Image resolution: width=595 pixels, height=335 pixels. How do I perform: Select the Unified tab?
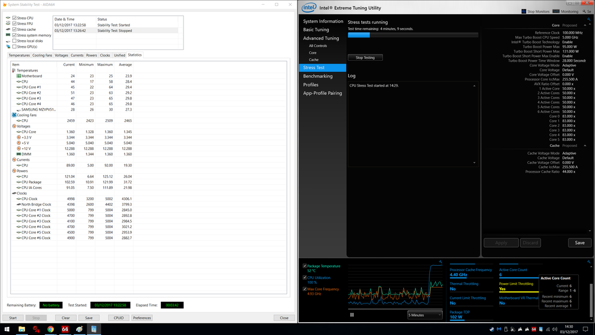[120, 55]
